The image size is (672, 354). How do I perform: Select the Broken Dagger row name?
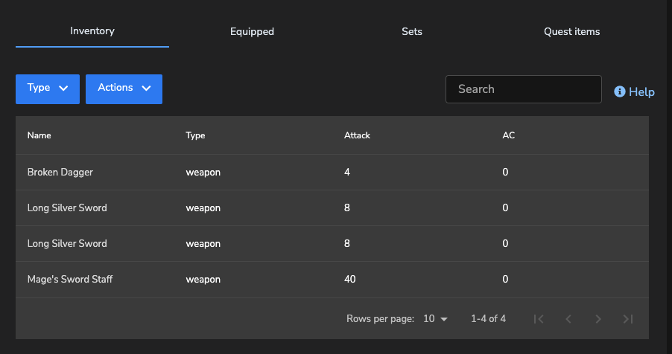60,172
